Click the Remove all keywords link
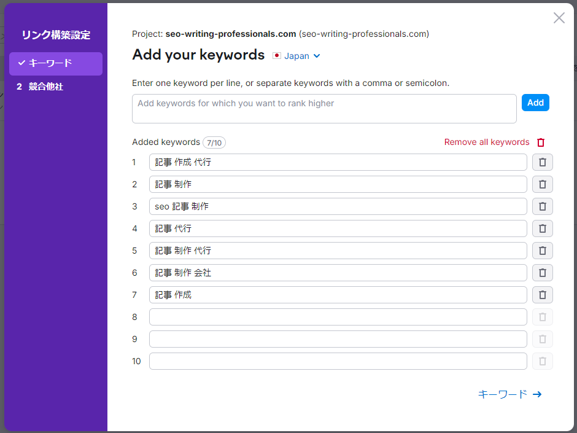Screen dimensions: 577x433 pyautogui.click(x=486, y=142)
